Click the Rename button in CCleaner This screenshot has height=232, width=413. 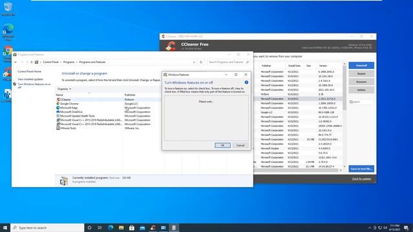[361, 82]
